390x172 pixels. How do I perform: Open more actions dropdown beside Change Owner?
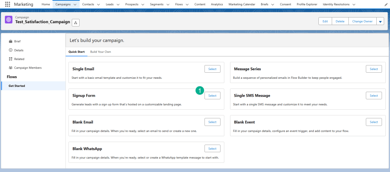[380, 21]
